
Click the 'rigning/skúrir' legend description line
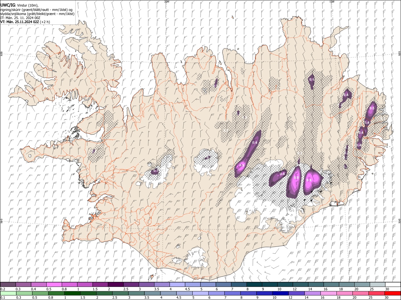click(36, 9)
